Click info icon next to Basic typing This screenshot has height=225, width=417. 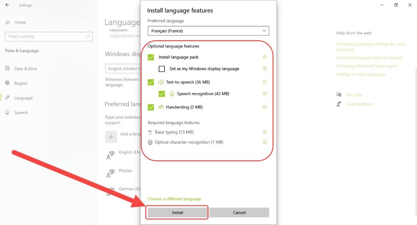coord(264,132)
